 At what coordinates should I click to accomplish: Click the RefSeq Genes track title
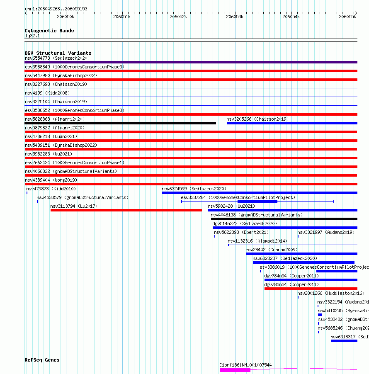click(42, 360)
